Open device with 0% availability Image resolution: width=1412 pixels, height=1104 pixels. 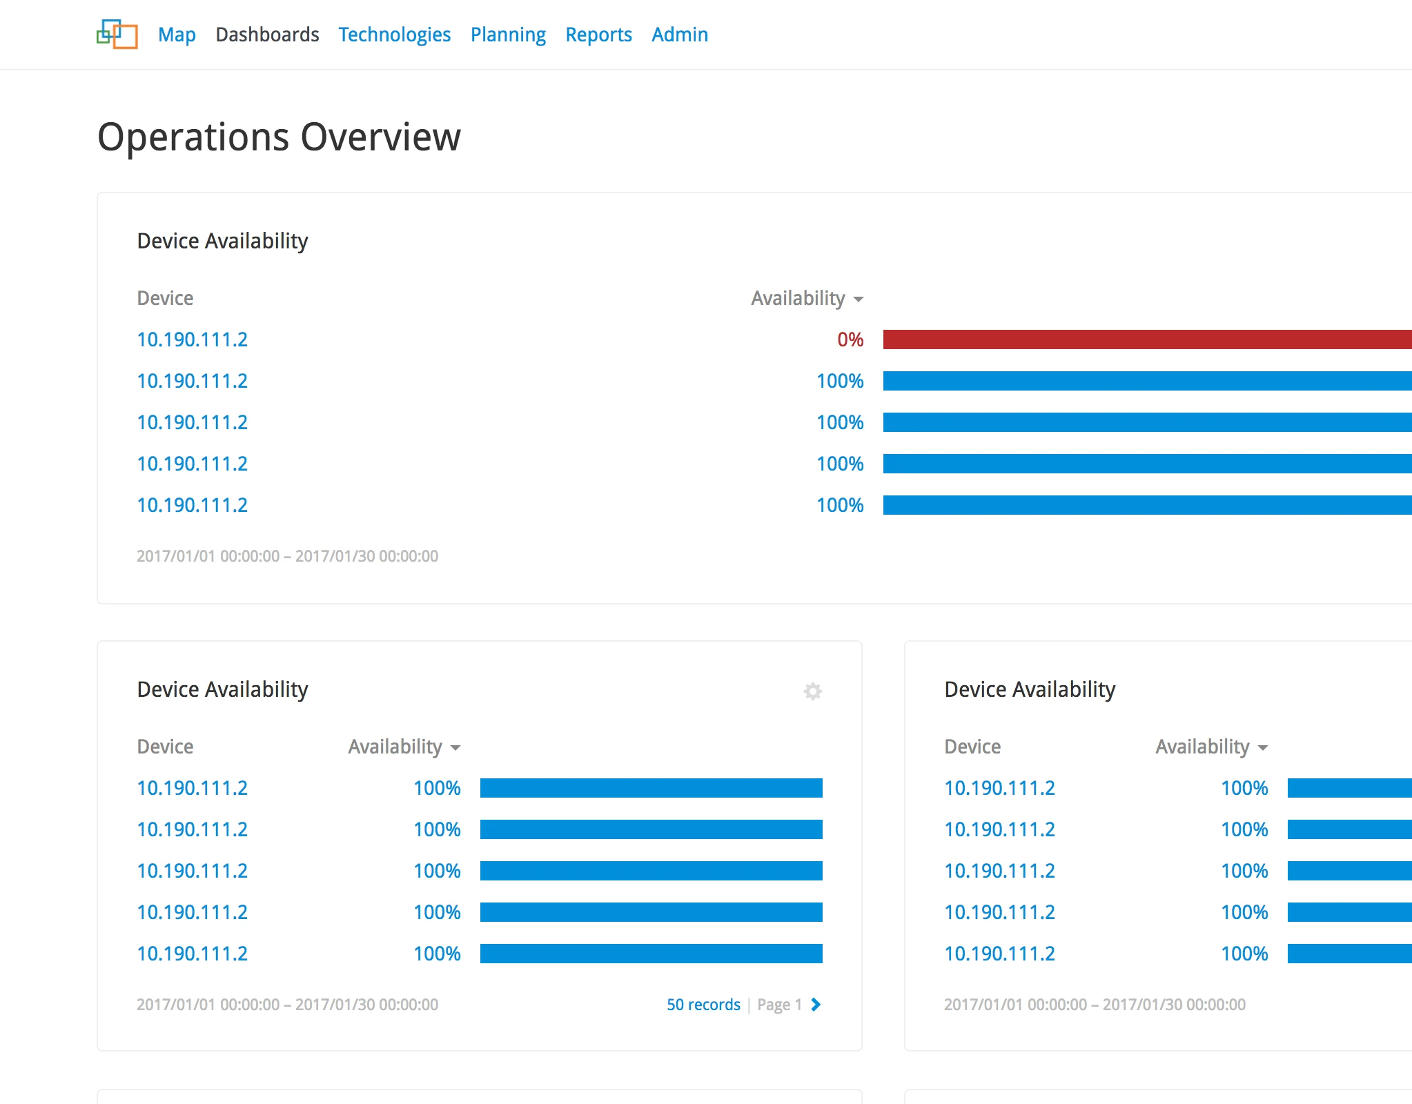tap(192, 339)
